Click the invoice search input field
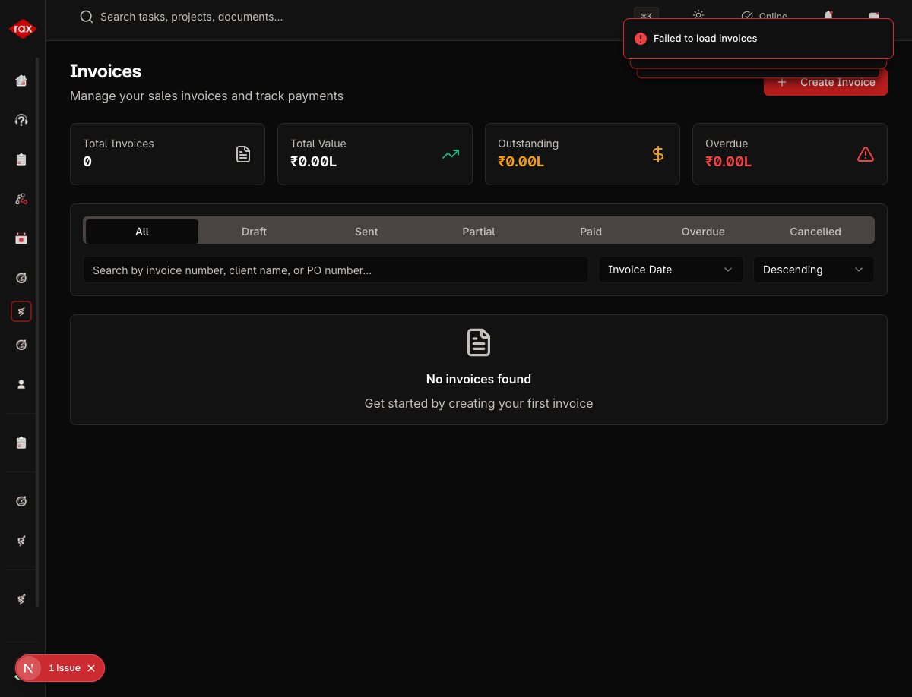This screenshot has height=697, width=912. tap(335, 270)
